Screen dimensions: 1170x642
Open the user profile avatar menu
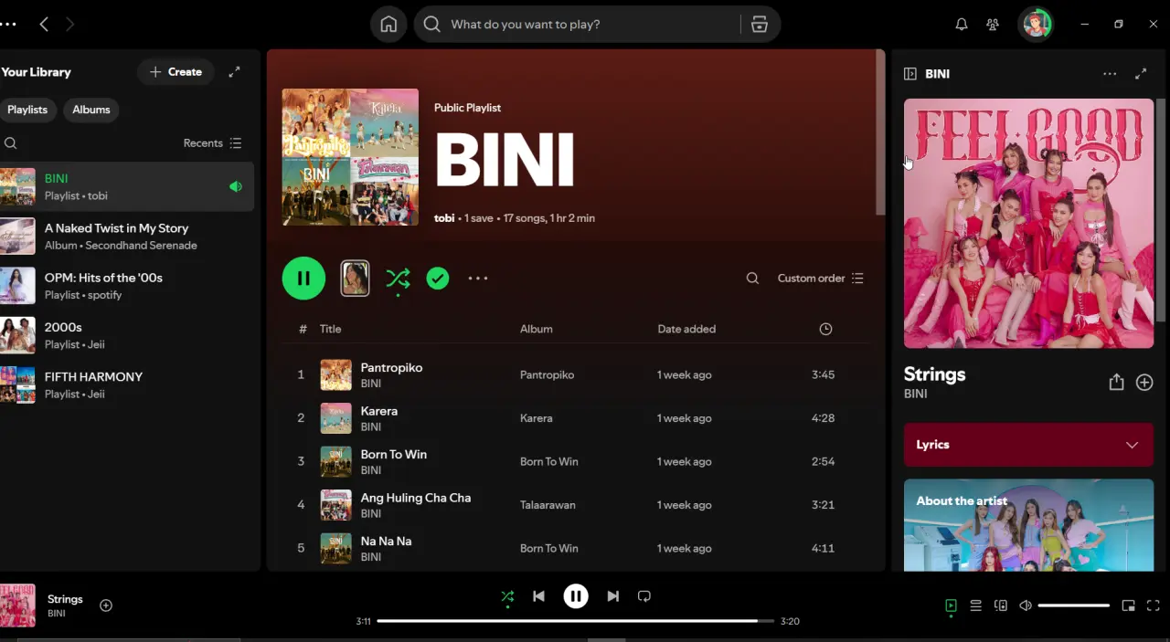[x=1036, y=25]
